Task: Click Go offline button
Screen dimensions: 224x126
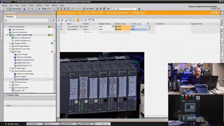Action: point(88,9)
